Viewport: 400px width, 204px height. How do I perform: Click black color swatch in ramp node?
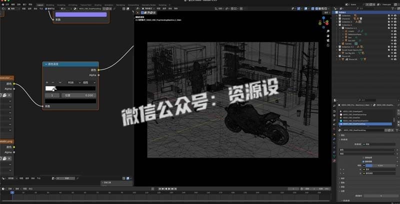pyautogui.click(x=70, y=101)
